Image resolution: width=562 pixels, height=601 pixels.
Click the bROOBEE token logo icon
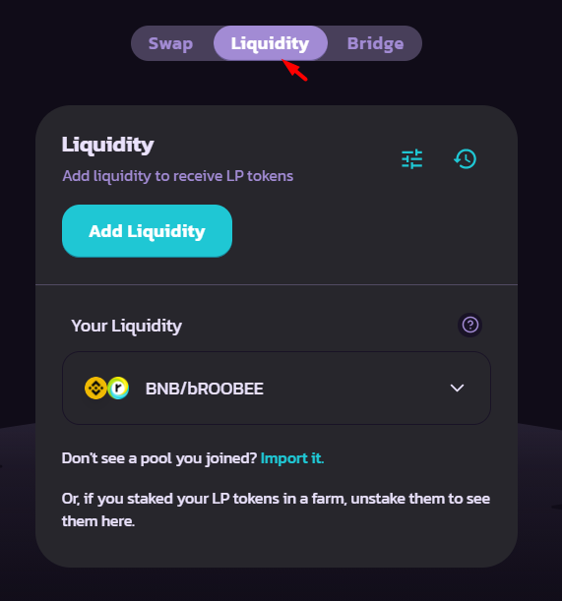(x=118, y=389)
